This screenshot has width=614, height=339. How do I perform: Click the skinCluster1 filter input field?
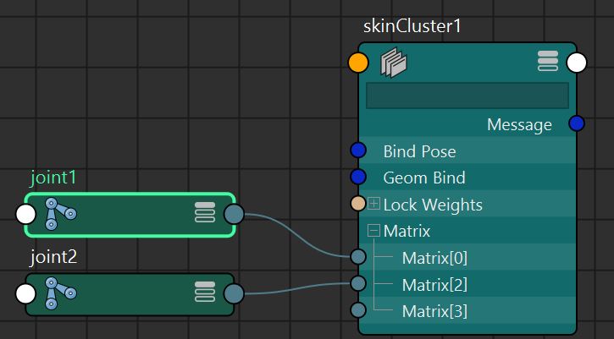click(x=467, y=95)
